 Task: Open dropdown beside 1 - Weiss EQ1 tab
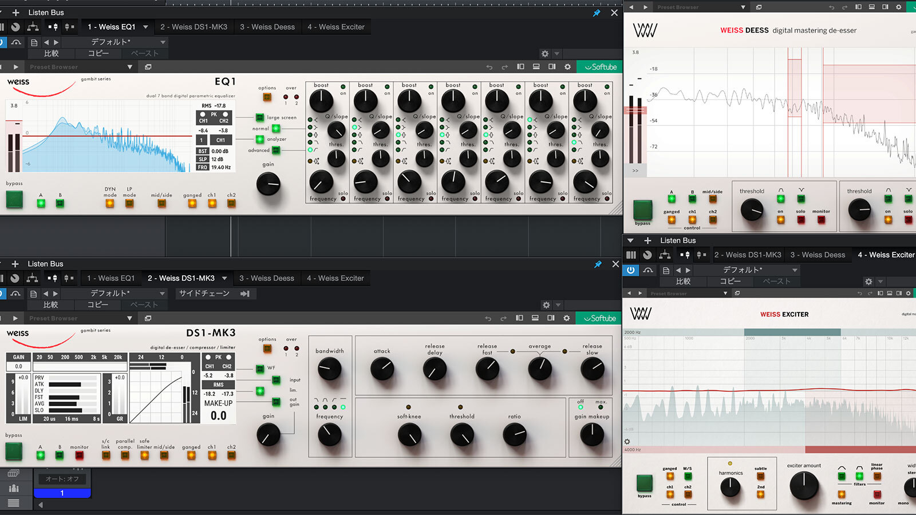[145, 27]
